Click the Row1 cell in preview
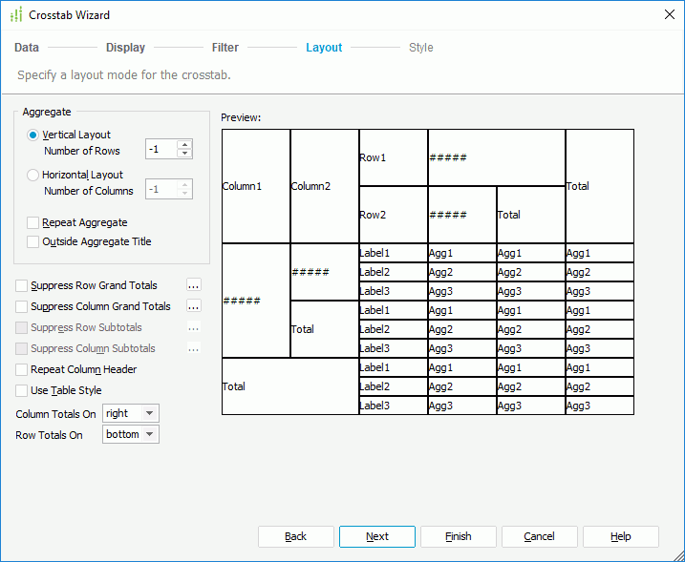Screen dimensions: 685x562 pyautogui.click(x=394, y=157)
